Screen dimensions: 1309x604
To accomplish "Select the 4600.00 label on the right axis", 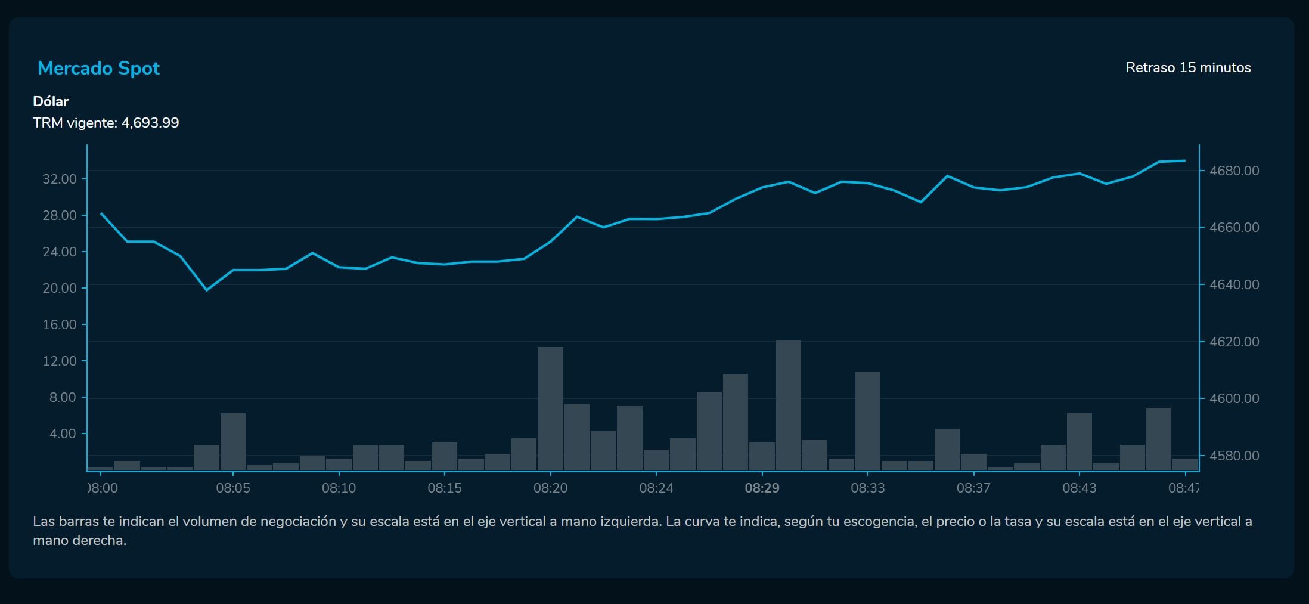I will [1233, 398].
